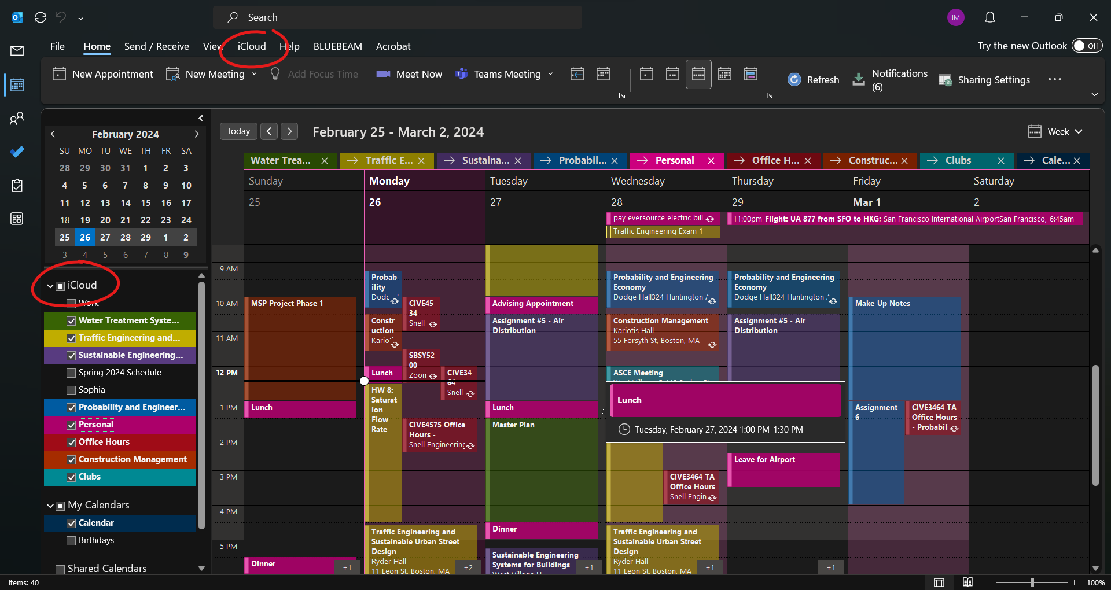The width and height of the screenshot is (1111, 590).
Task: Open the notification bell
Action: (x=990, y=17)
